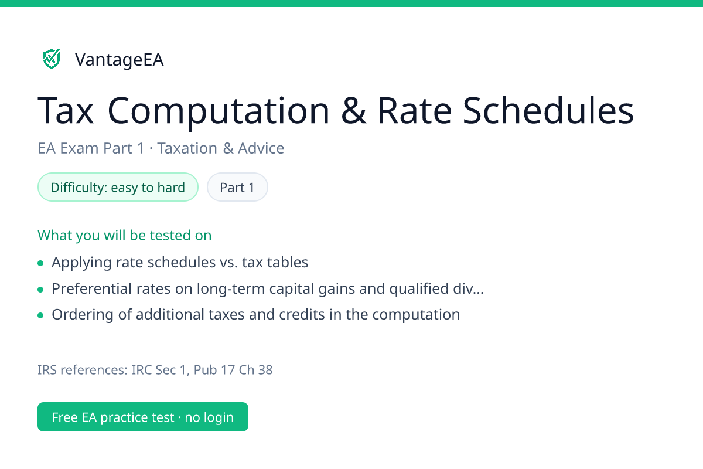Expand the truncated Preferential rates item

coord(268,288)
